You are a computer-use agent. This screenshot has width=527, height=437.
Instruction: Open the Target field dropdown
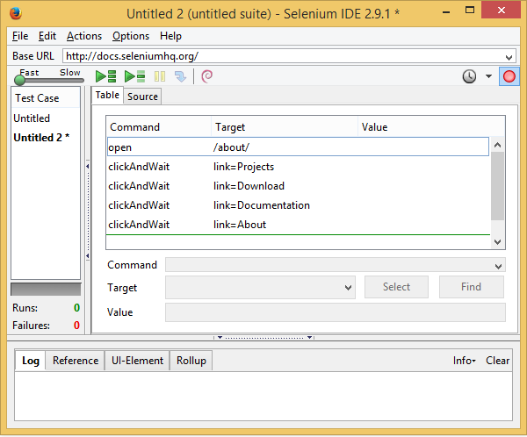tap(349, 287)
